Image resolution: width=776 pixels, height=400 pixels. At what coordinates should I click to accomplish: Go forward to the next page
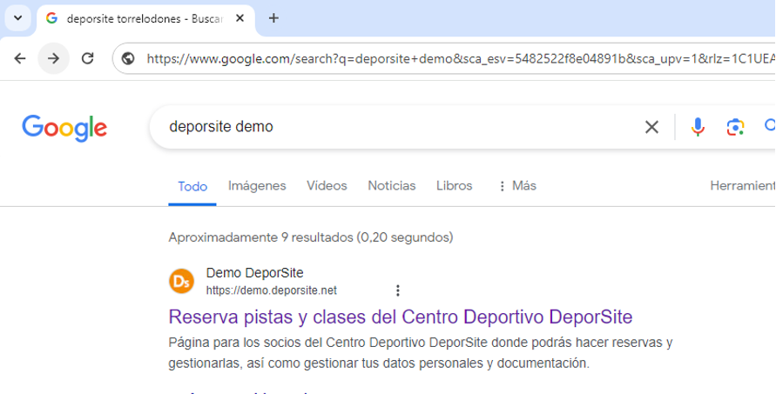(x=53, y=59)
